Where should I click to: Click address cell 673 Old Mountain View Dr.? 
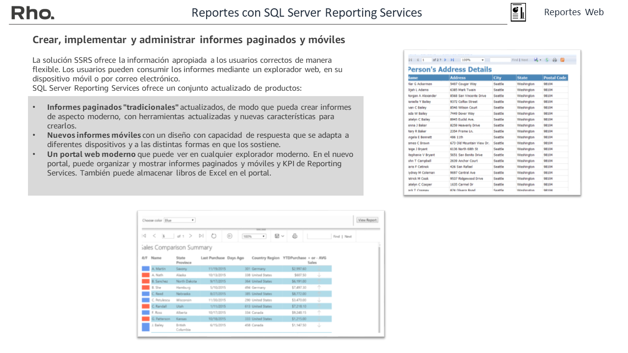point(470,143)
